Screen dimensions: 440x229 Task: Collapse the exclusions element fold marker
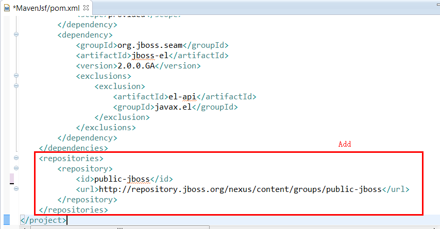point(16,76)
